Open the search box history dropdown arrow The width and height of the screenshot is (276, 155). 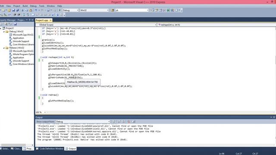click(147, 10)
